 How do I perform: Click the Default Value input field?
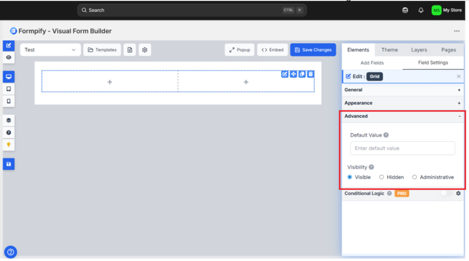pos(402,148)
